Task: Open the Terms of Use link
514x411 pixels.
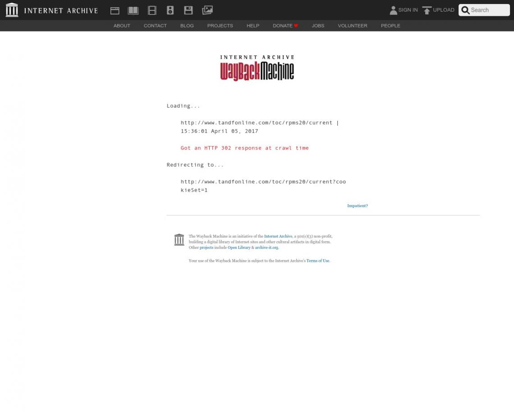Action: click(x=318, y=261)
